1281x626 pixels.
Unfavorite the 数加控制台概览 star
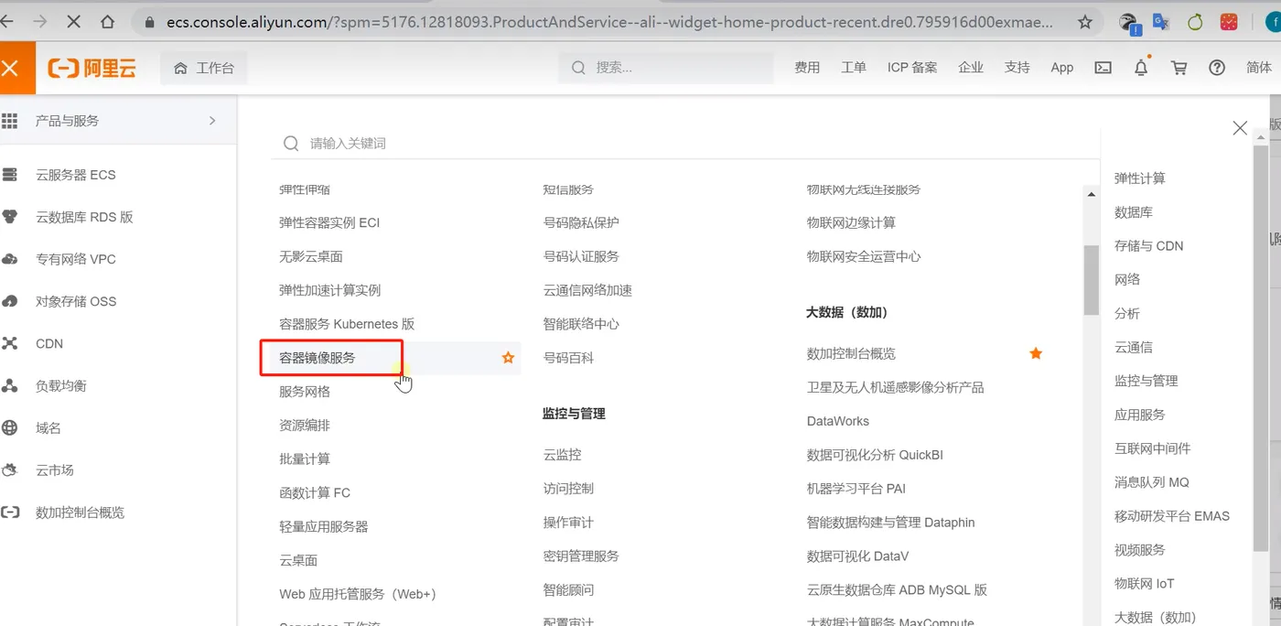point(1036,353)
